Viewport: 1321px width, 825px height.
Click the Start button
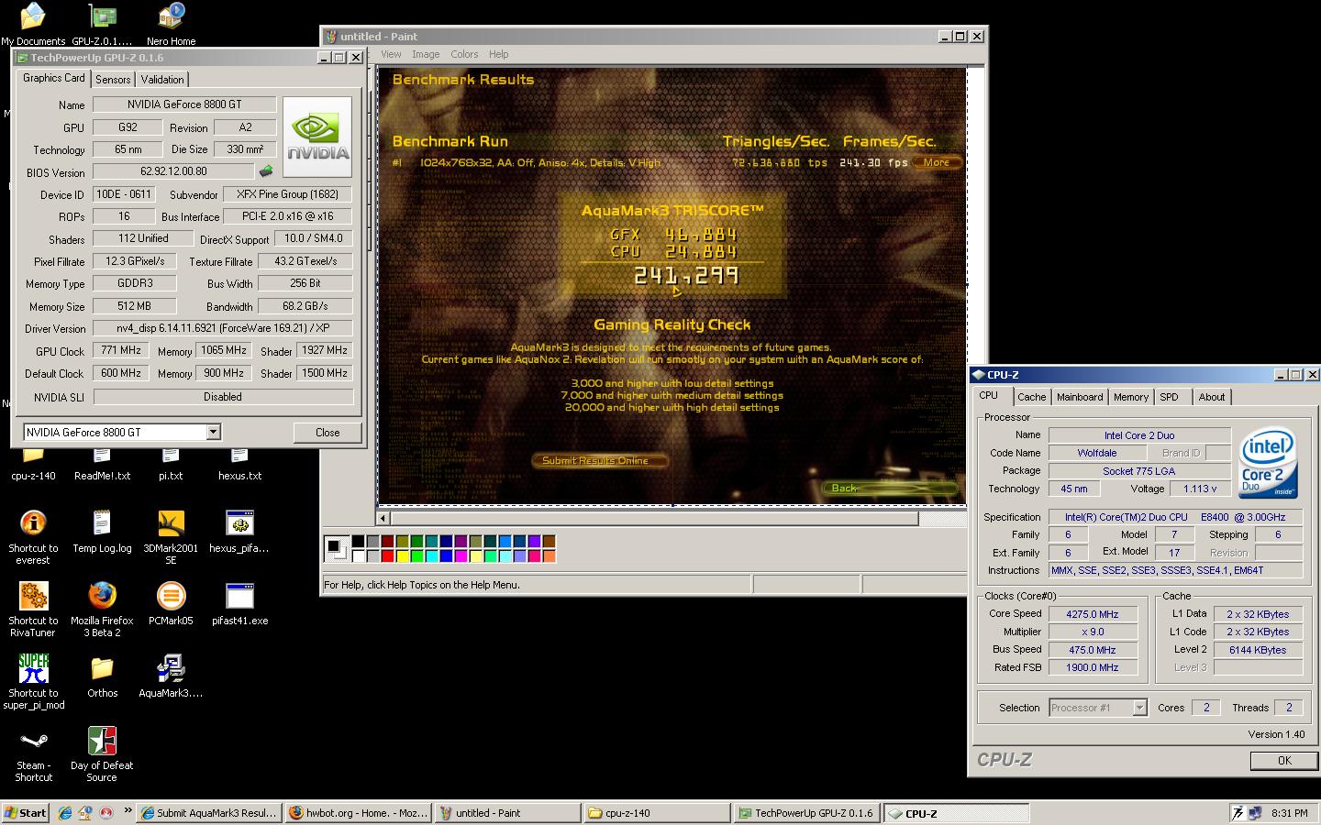pos(26,813)
